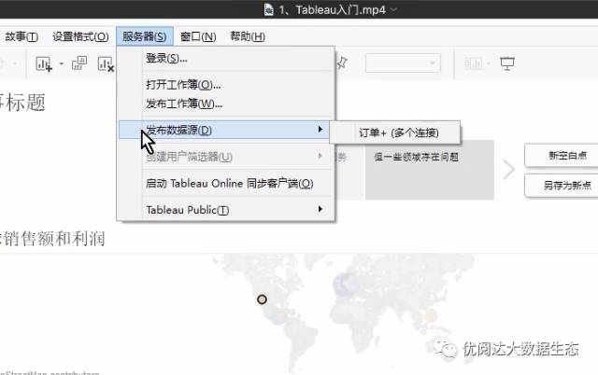Image resolution: width=598 pixels, height=375 pixels.
Task: Open the 帮助(H) menu
Action: click(x=248, y=36)
